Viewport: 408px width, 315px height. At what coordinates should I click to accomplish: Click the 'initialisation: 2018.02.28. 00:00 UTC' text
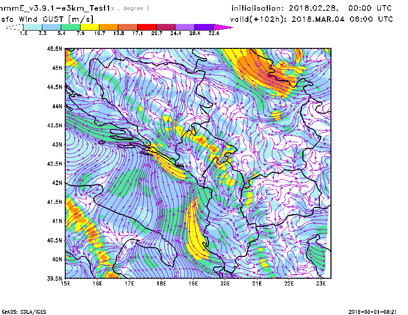click(312, 8)
